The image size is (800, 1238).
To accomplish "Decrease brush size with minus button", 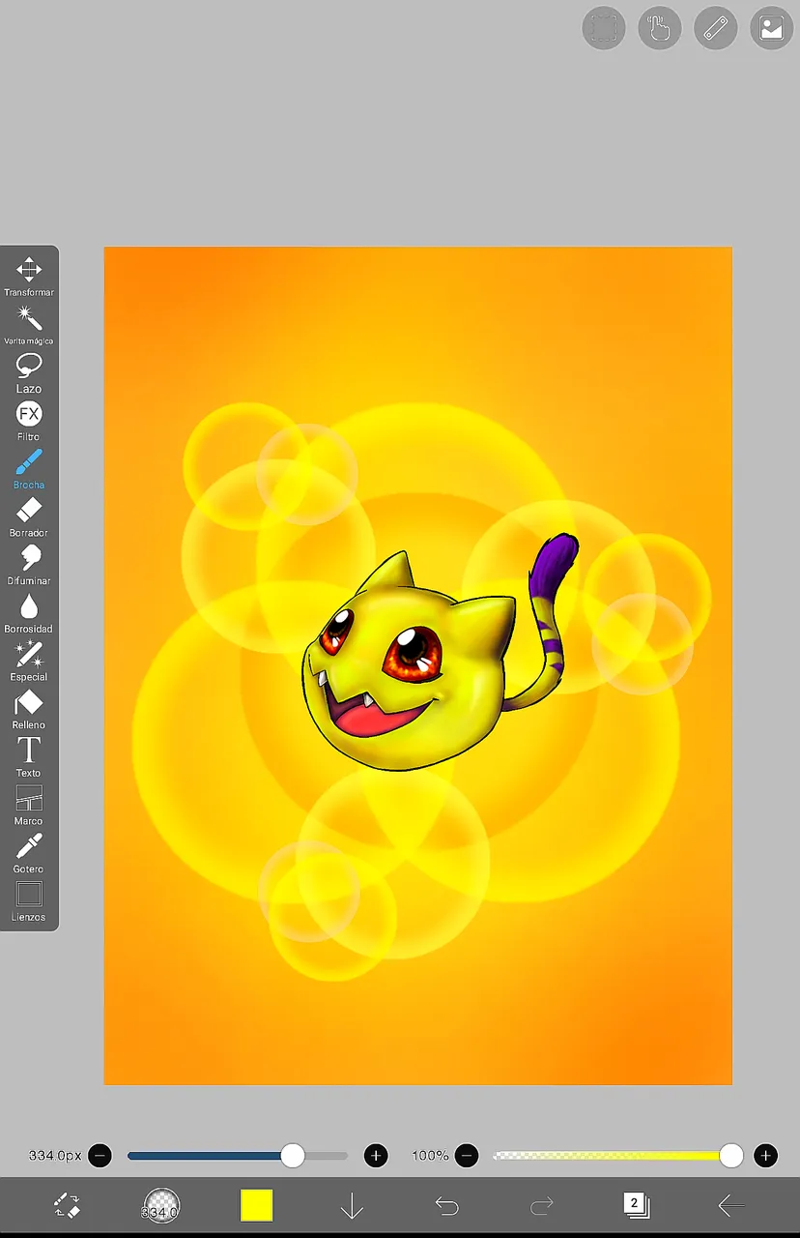I will pos(100,1155).
